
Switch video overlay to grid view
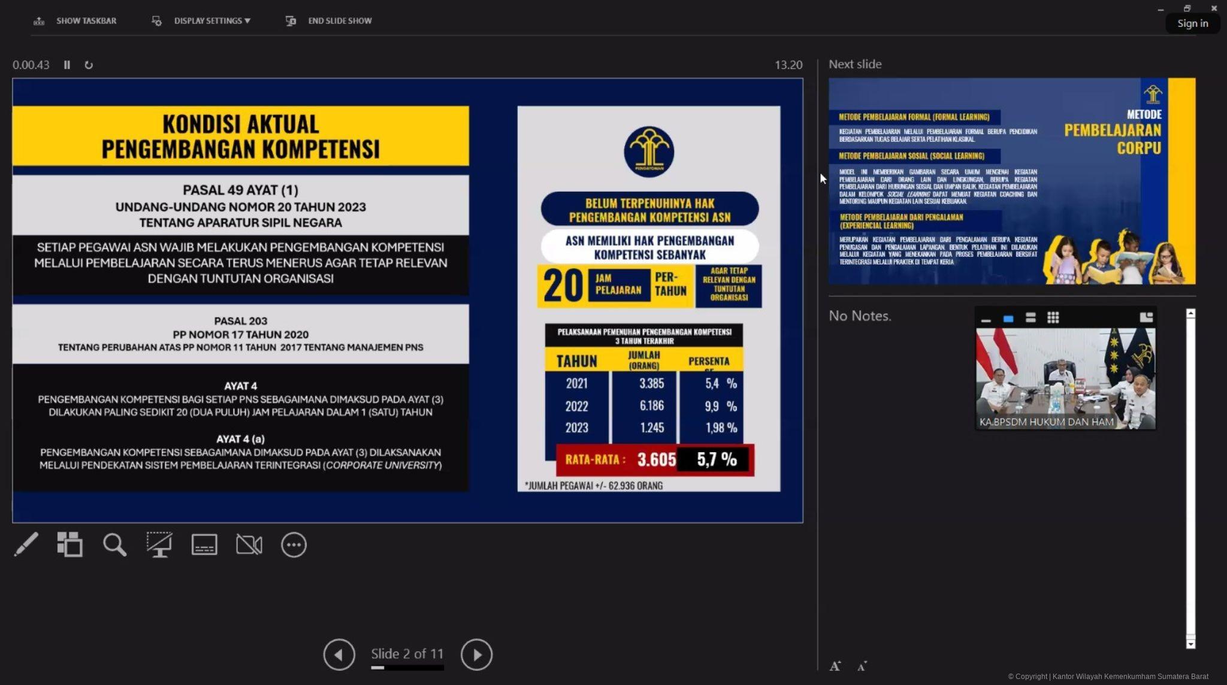(x=1053, y=317)
